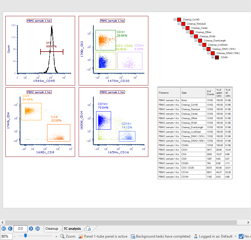Click the 147Sm_CD20 axis label
This screenshot has width=251, height=240.
point(119,81)
